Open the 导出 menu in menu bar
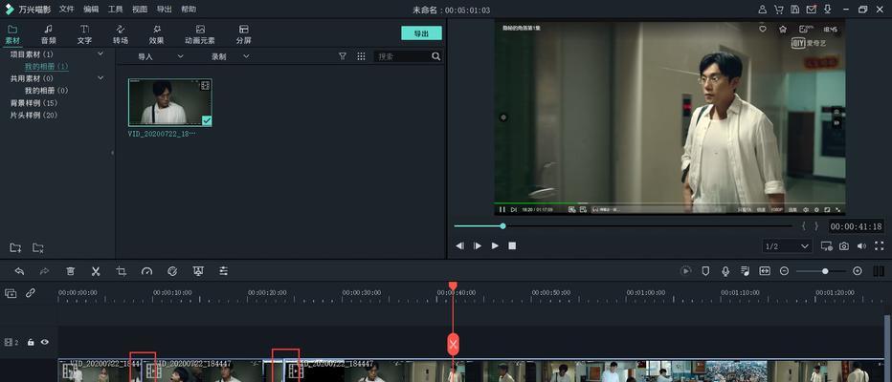Viewport: 892px width, 382px height. tap(165, 10)
